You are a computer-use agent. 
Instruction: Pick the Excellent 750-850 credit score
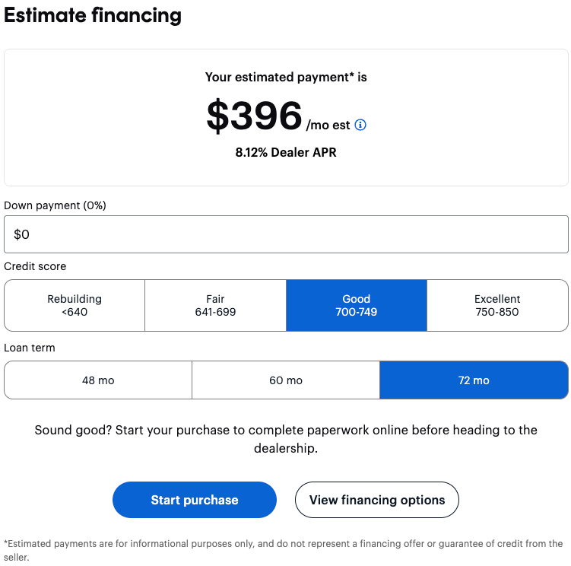tap(497, 305)
